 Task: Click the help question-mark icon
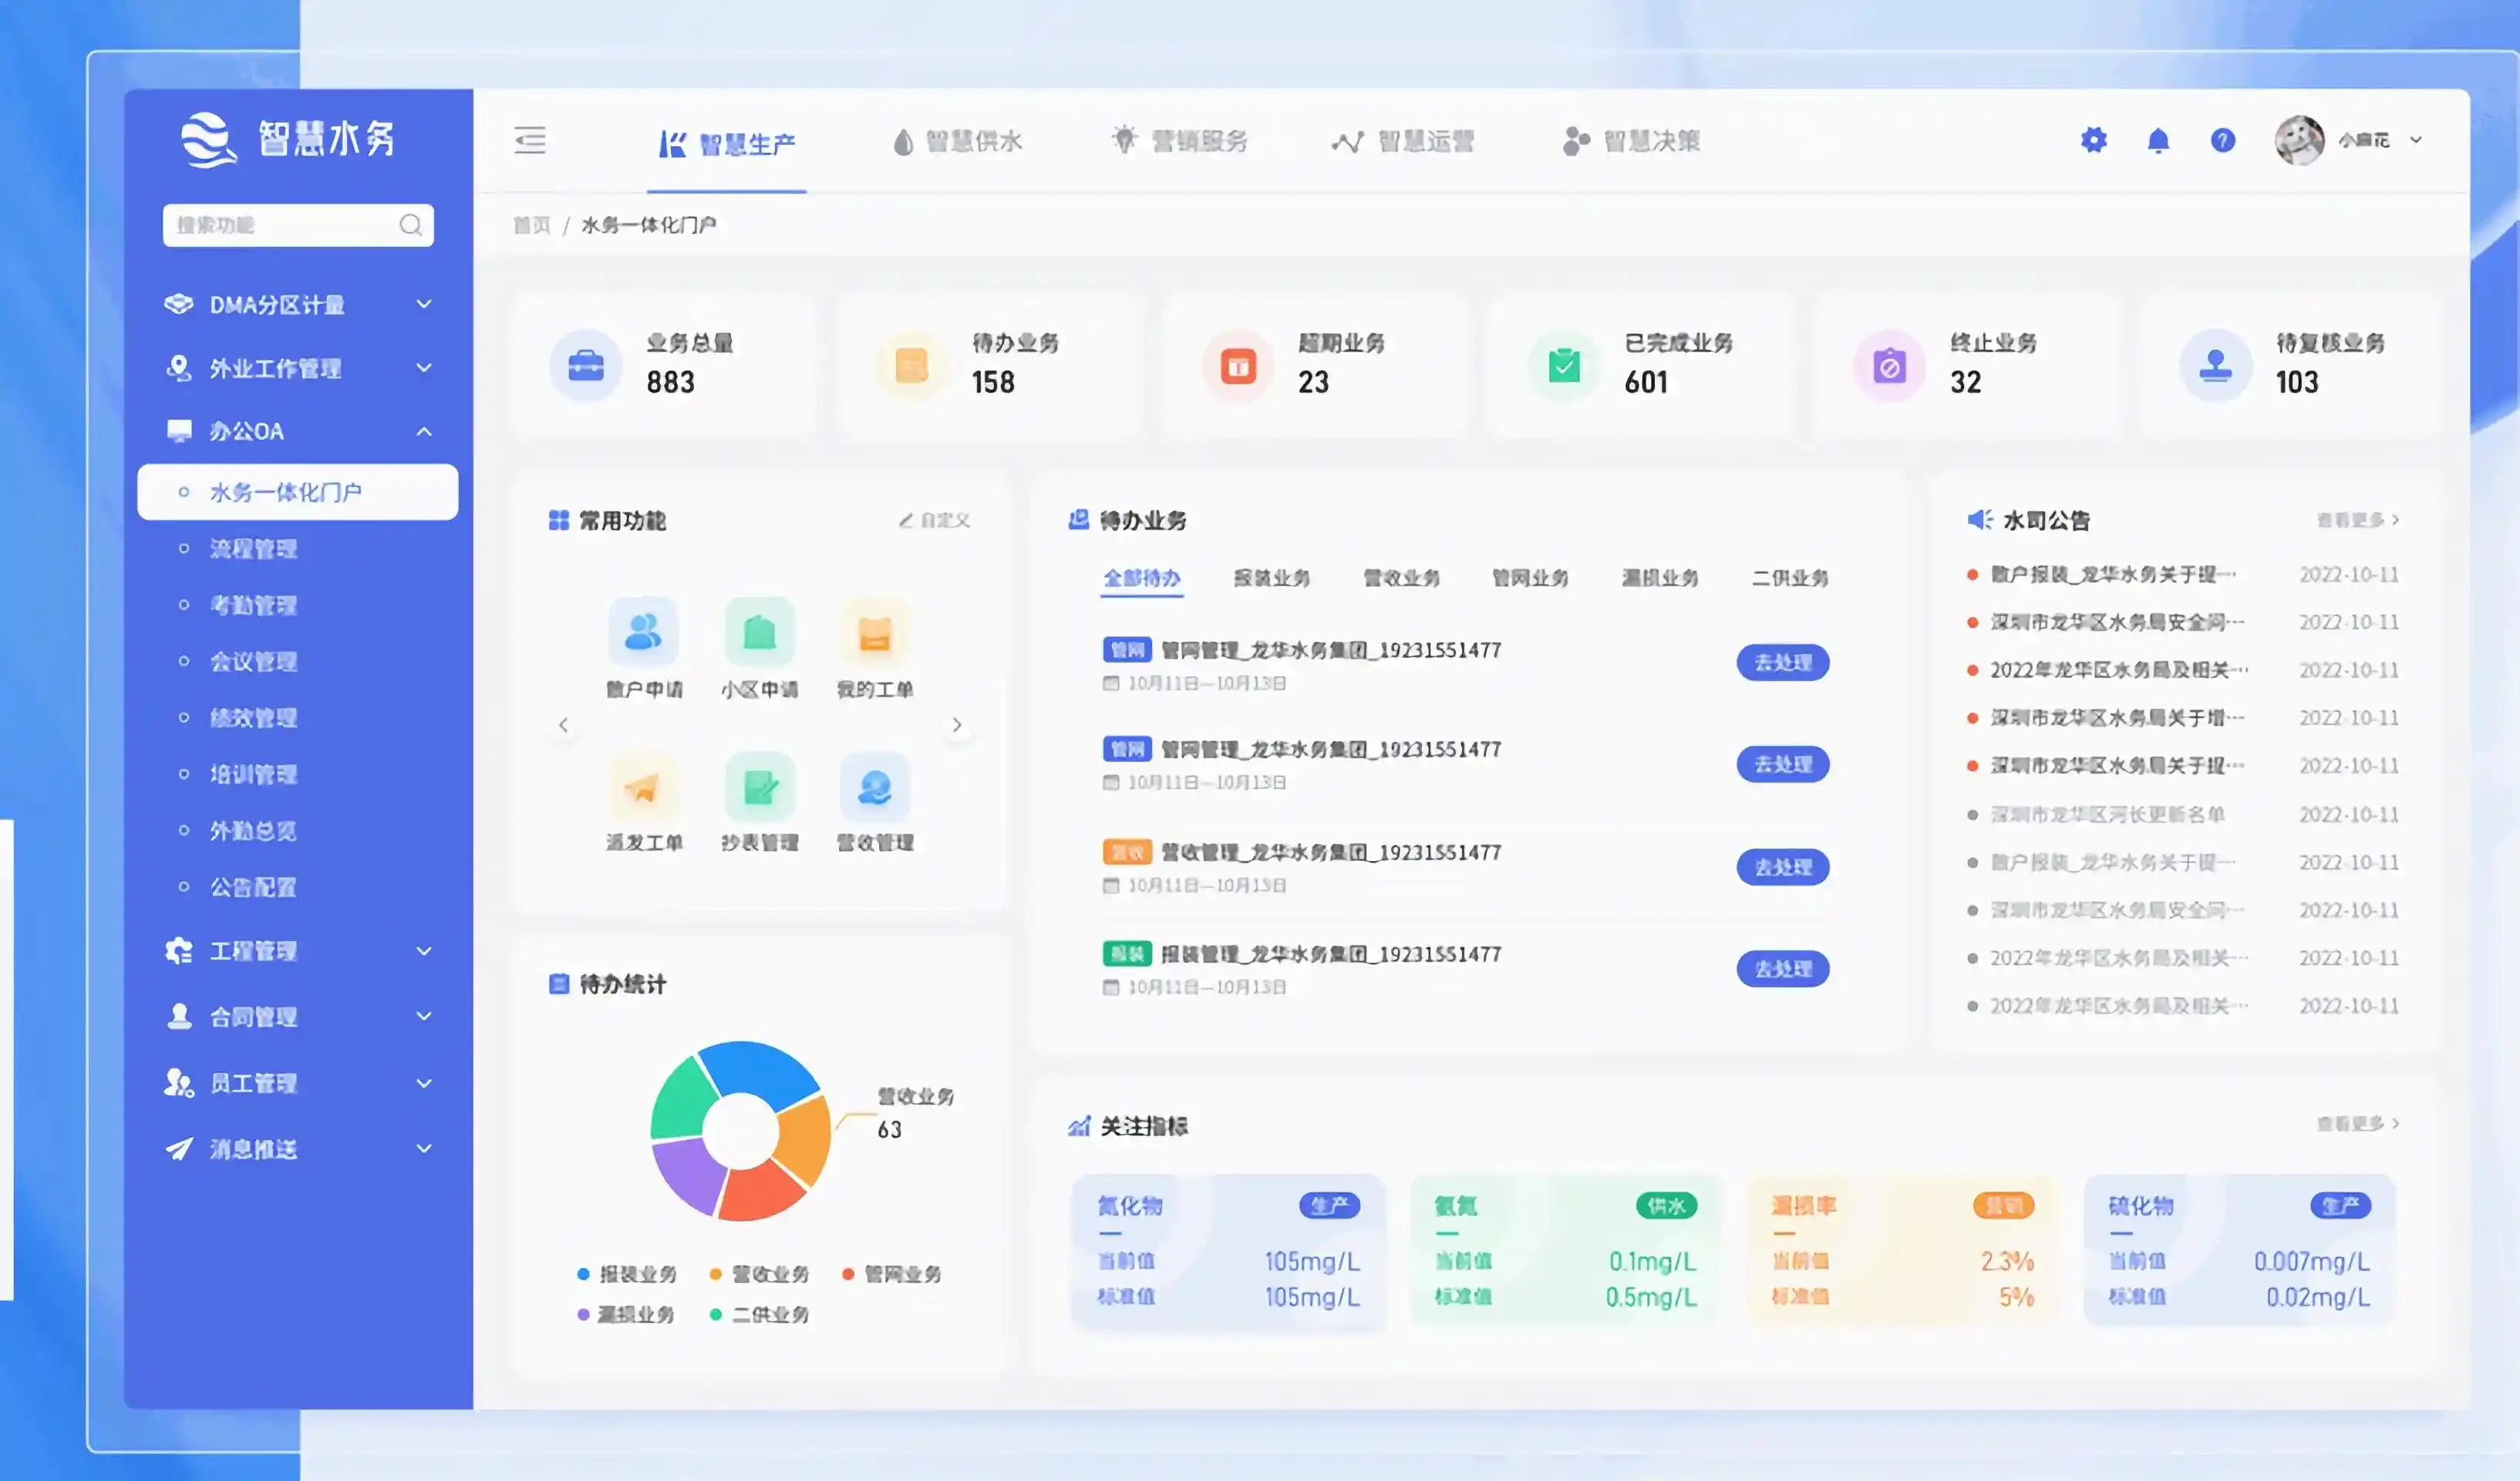pyautogui.click(x=2223, y=141)
